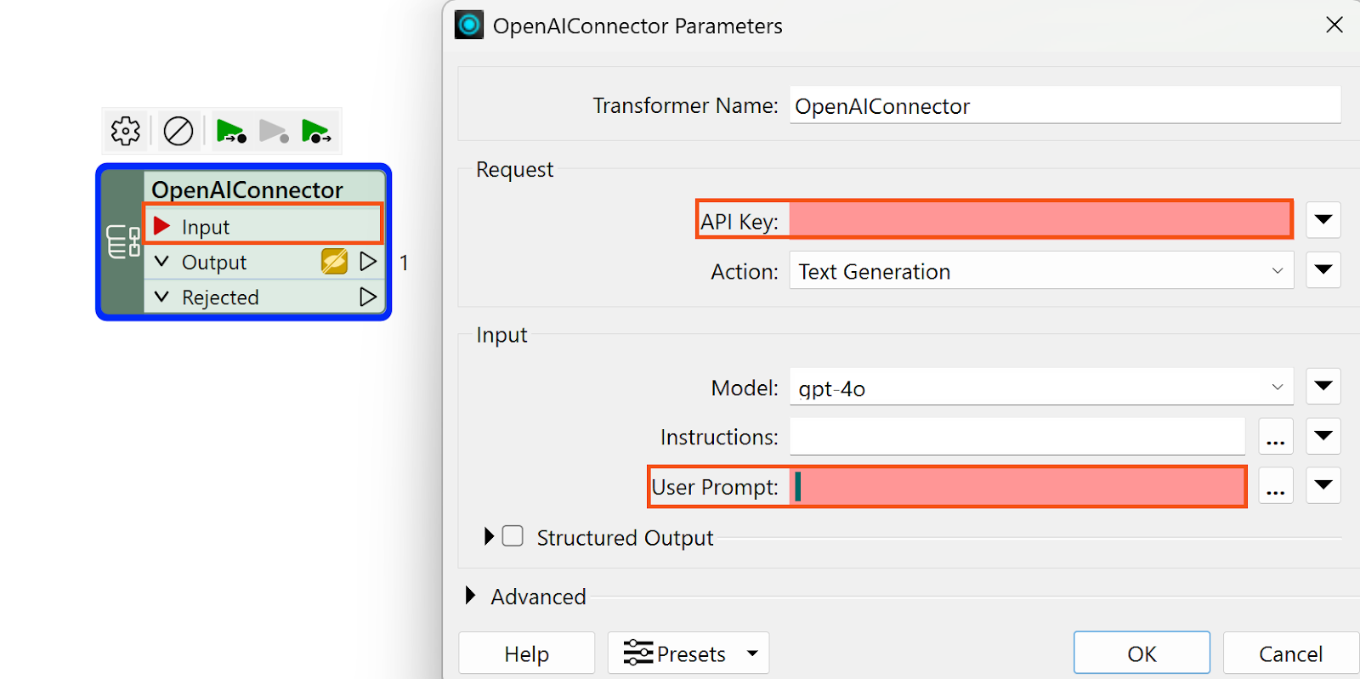Click the Presets sliders icon
The width and height of the screenshot is (1360, 679).
click(x=638, y=653)
